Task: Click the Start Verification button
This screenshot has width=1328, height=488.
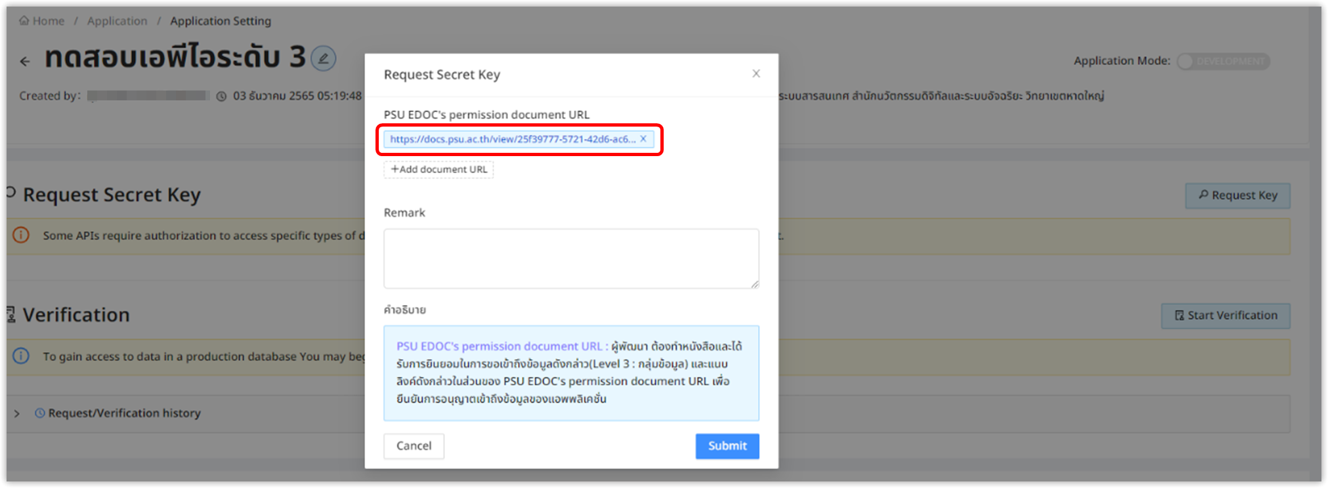Action: coord(1225,315)
